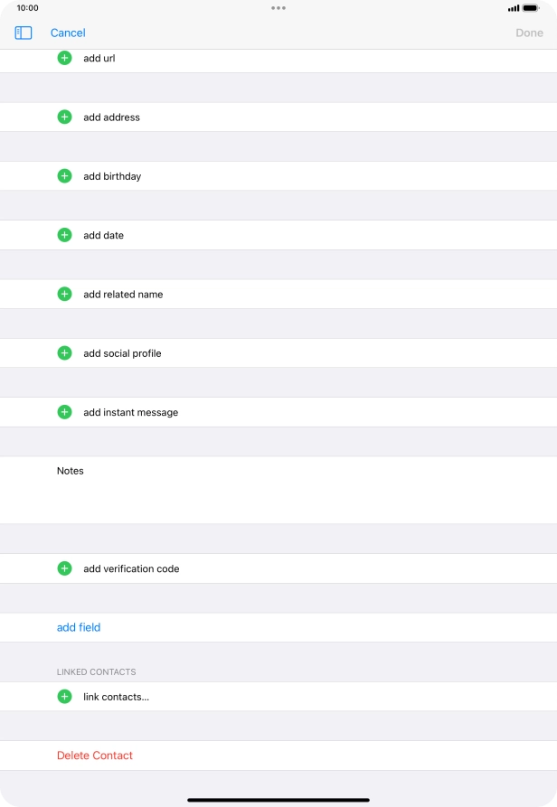Screen dimensions: 557x807
Task: Tap the green plus beside add verification code
Action: click(64, 568)
